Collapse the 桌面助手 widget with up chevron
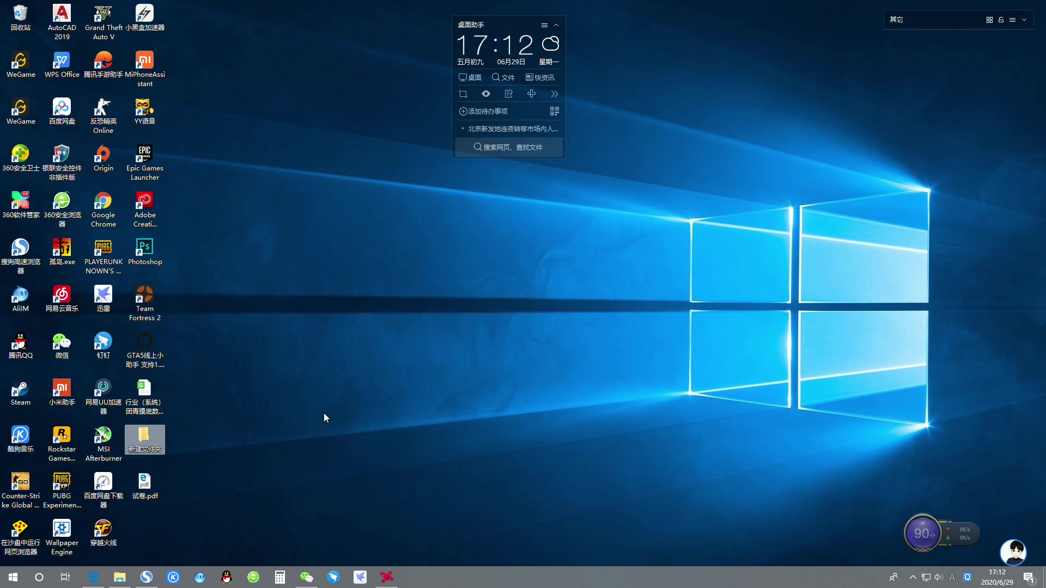1046x588 pixels. tap(556, 25)
